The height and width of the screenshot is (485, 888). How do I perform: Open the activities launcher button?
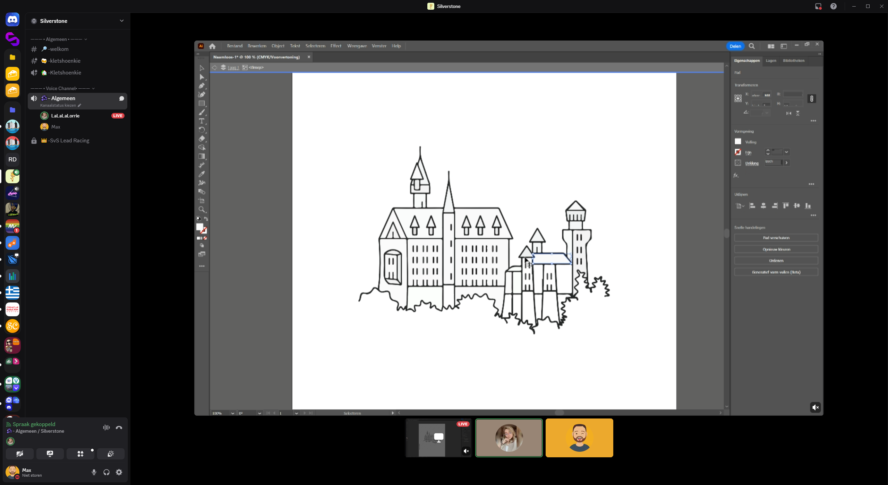(80, 454)
